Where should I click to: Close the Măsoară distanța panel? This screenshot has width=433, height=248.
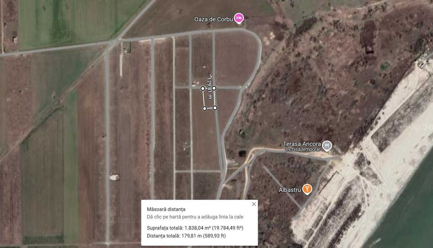tap(254, 204)
